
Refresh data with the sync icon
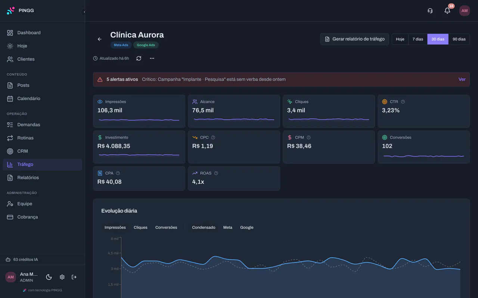click(x=139, y=58)
